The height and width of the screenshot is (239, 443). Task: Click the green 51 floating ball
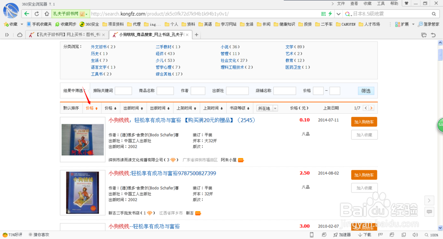coord(440,124)
